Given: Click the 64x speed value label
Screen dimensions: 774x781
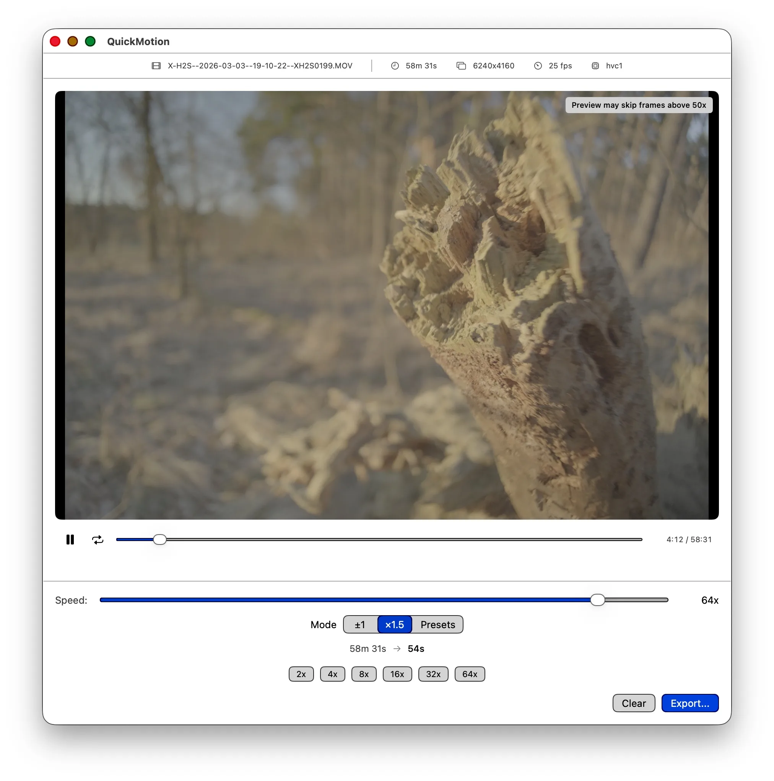Looking at the screenshot, I should pyautogui.click(x=710, y=600).
